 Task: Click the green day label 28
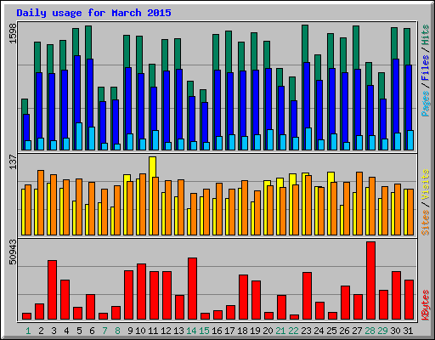coord(370,331)
